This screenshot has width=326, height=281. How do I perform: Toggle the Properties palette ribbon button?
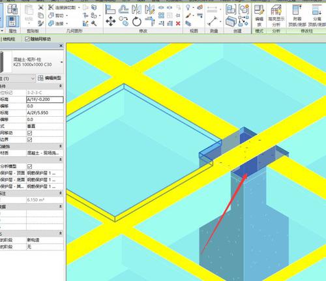[12, 22]
